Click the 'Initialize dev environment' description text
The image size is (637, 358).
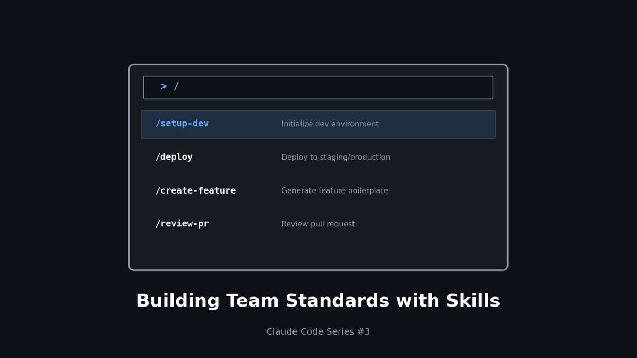[x=330, y=124]
